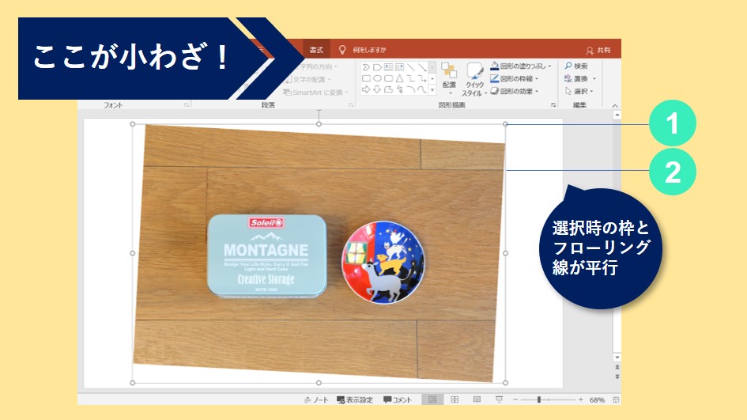Image resolution: width=747 pixels, height=420 pixels.
Task: Select the 書式 (Format) ribbon tab
Action: (316, 50)
